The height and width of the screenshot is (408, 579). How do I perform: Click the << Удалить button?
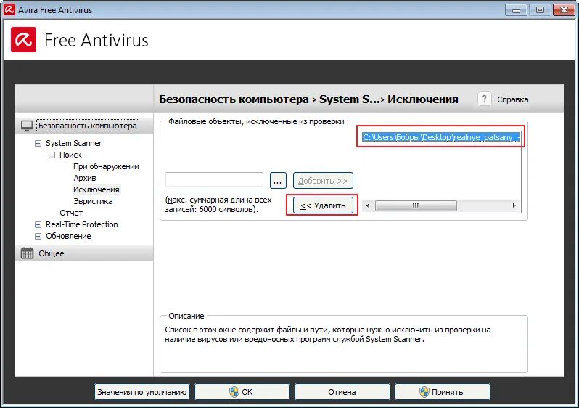(323, 205)
